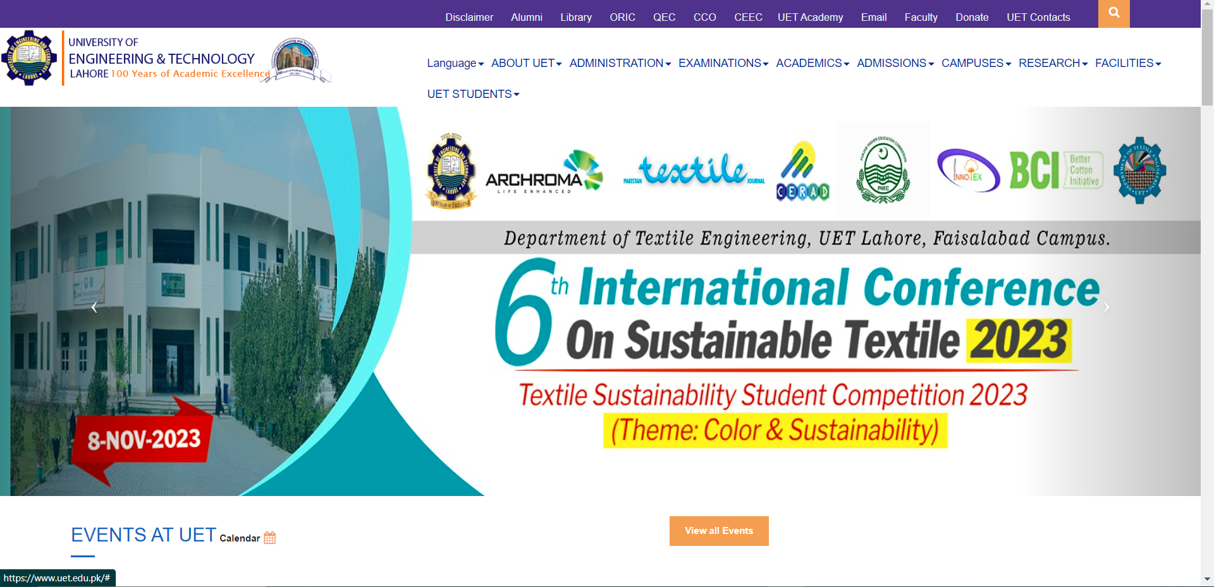Expand the UET STUDENTS dropdown
Viewport: 1214px width, 587px height.
(x=473, y=94)
